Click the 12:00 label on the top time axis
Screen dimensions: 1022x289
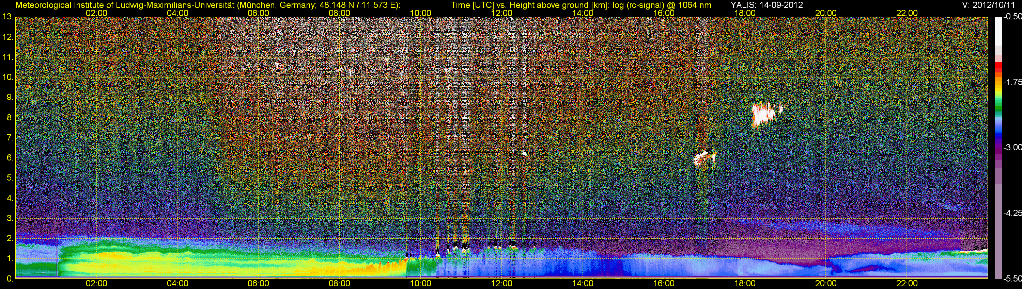501,13
